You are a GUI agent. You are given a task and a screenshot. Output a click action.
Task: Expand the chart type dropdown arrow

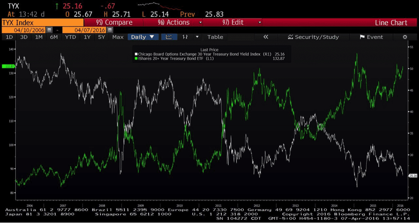click(x=197, y=37)
